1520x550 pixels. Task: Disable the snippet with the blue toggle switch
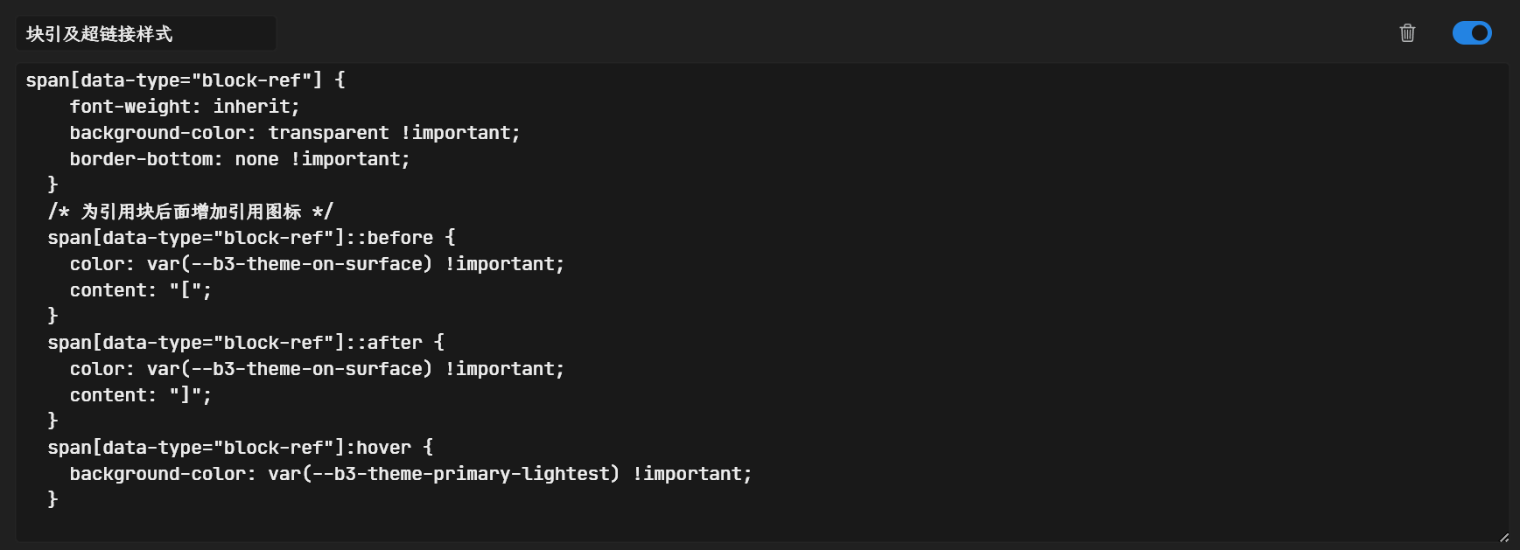pyautogui.click(x=1472, y=33)
